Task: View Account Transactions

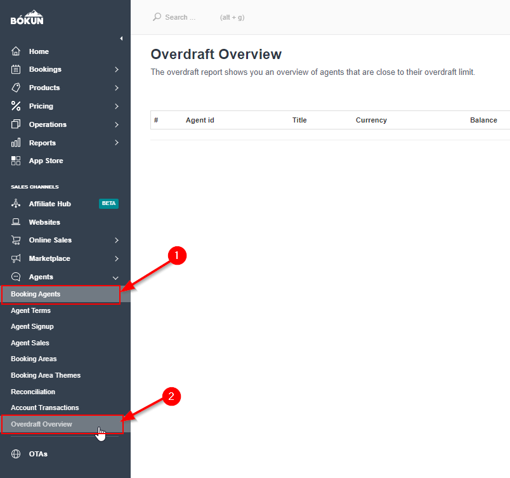Action: tap(45, 408)
